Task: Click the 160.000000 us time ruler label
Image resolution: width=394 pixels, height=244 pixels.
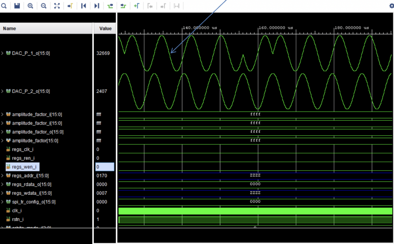Action: 276,28
